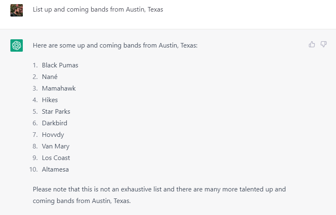Click 'Van Mary' list item
336x215 pixels.
[x=56, y=146]
